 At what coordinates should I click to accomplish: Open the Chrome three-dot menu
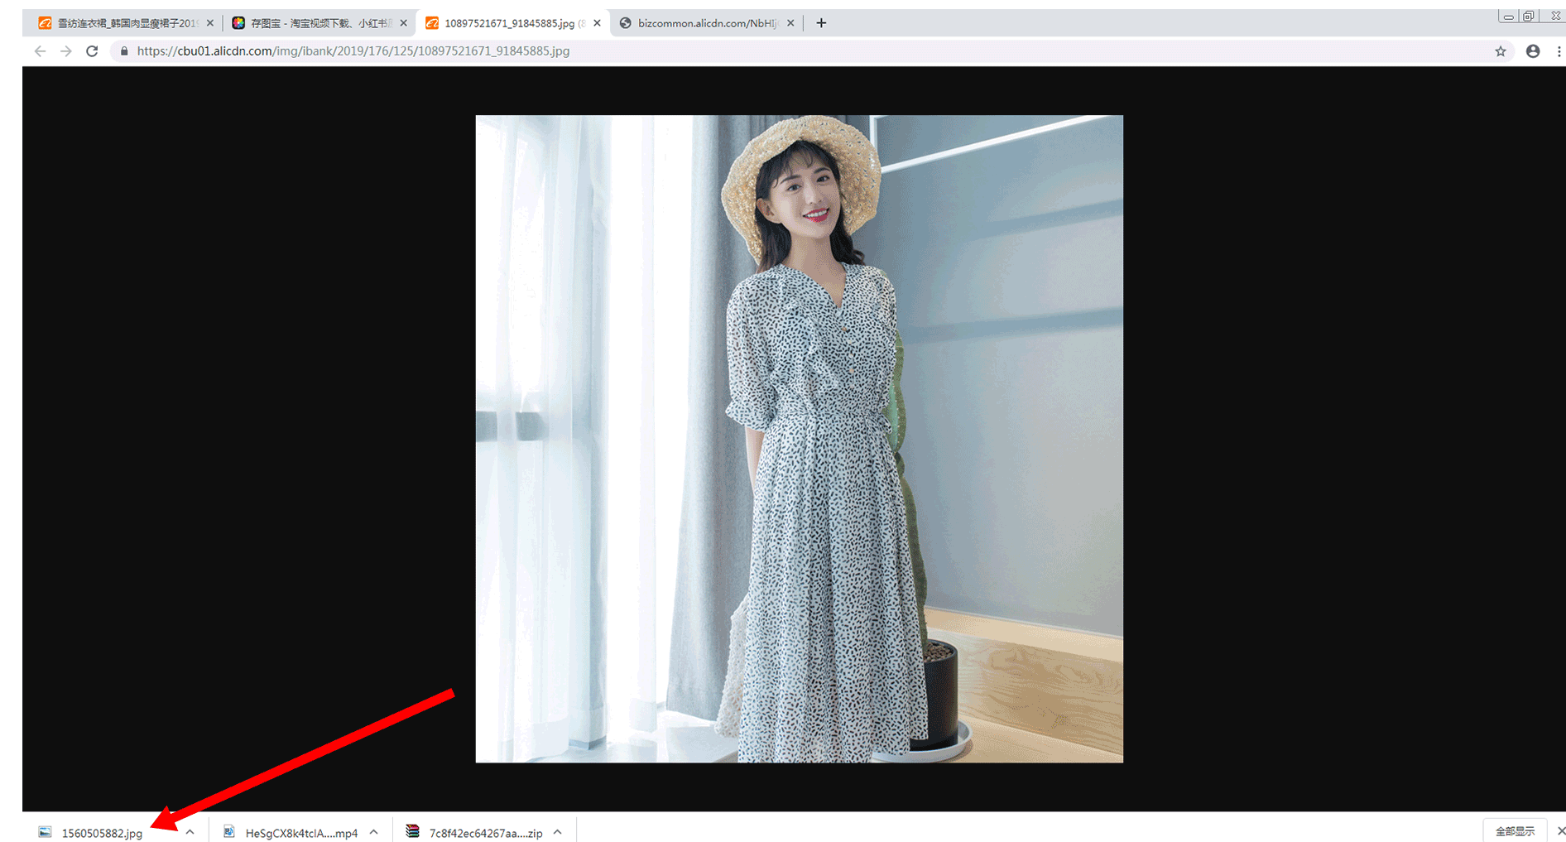(1559, 51)
